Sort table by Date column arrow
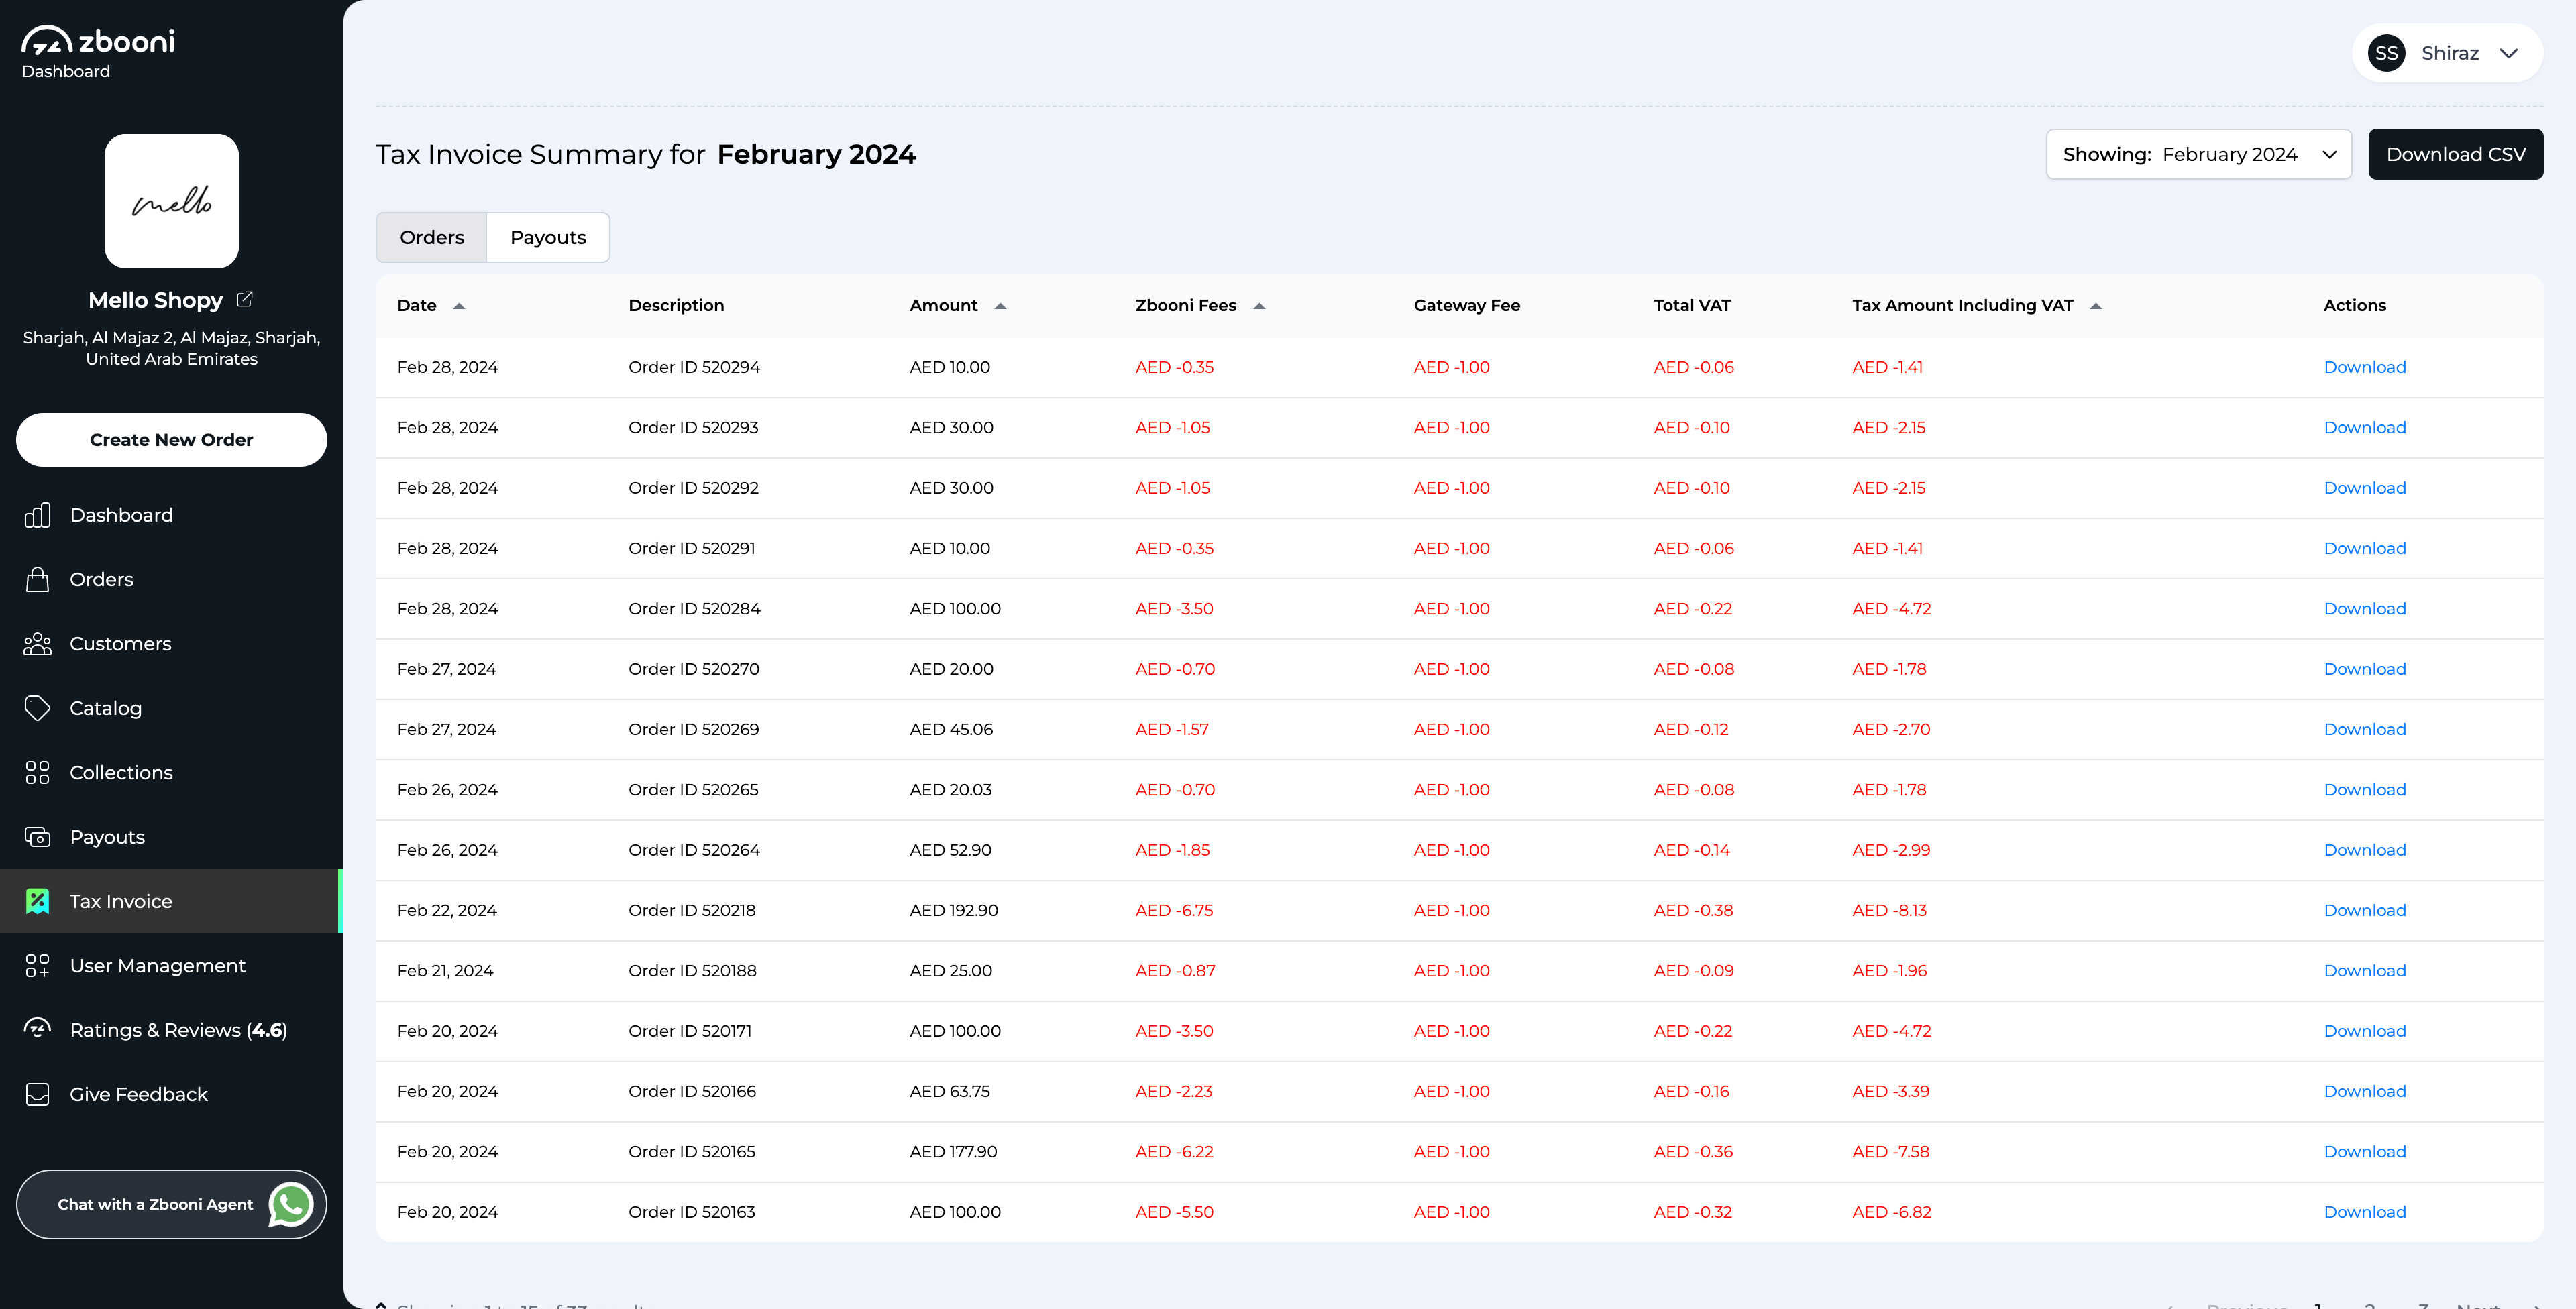 [x=459, y=306]
